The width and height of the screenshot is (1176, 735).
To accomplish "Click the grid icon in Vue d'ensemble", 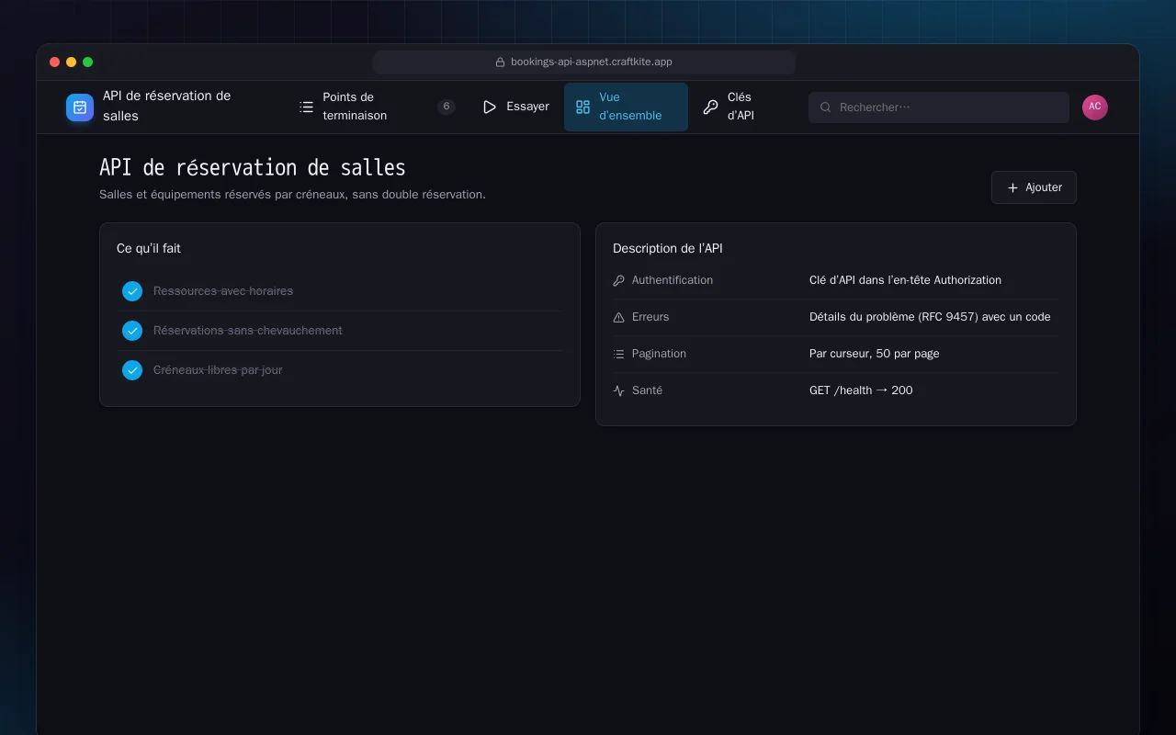I will click(582, 107).
